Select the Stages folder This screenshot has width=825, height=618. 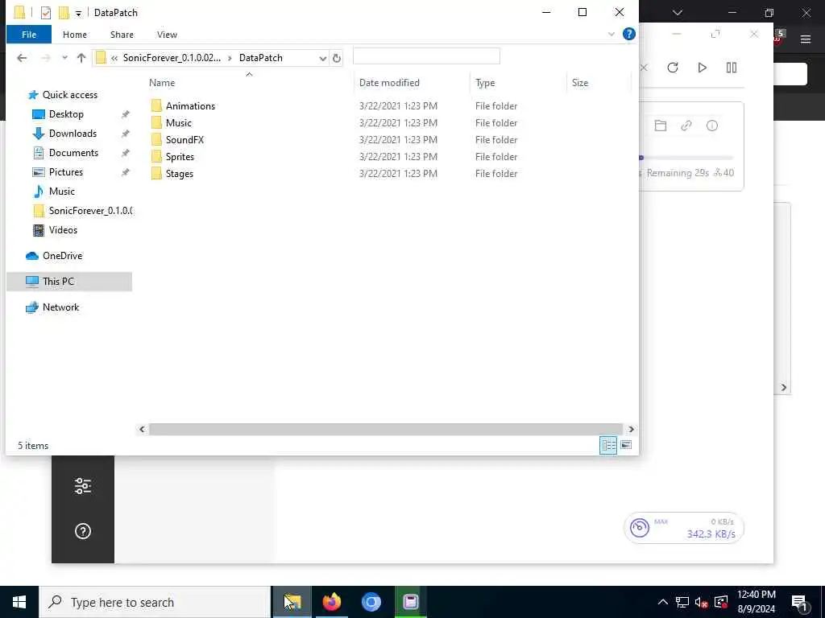click(x=179, y=174)
